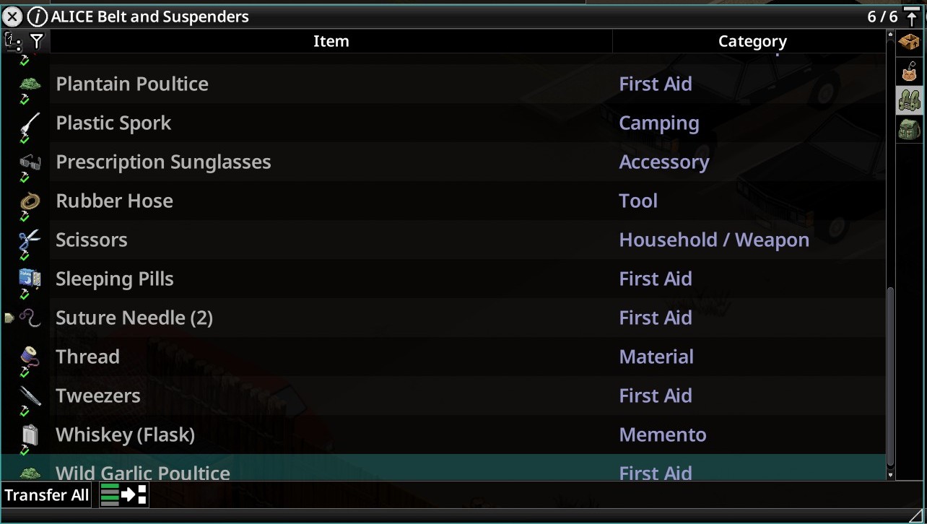Sort by the Item column header
Screen dimensions: 927x524
pyautogui.click(x=331, y=41)
